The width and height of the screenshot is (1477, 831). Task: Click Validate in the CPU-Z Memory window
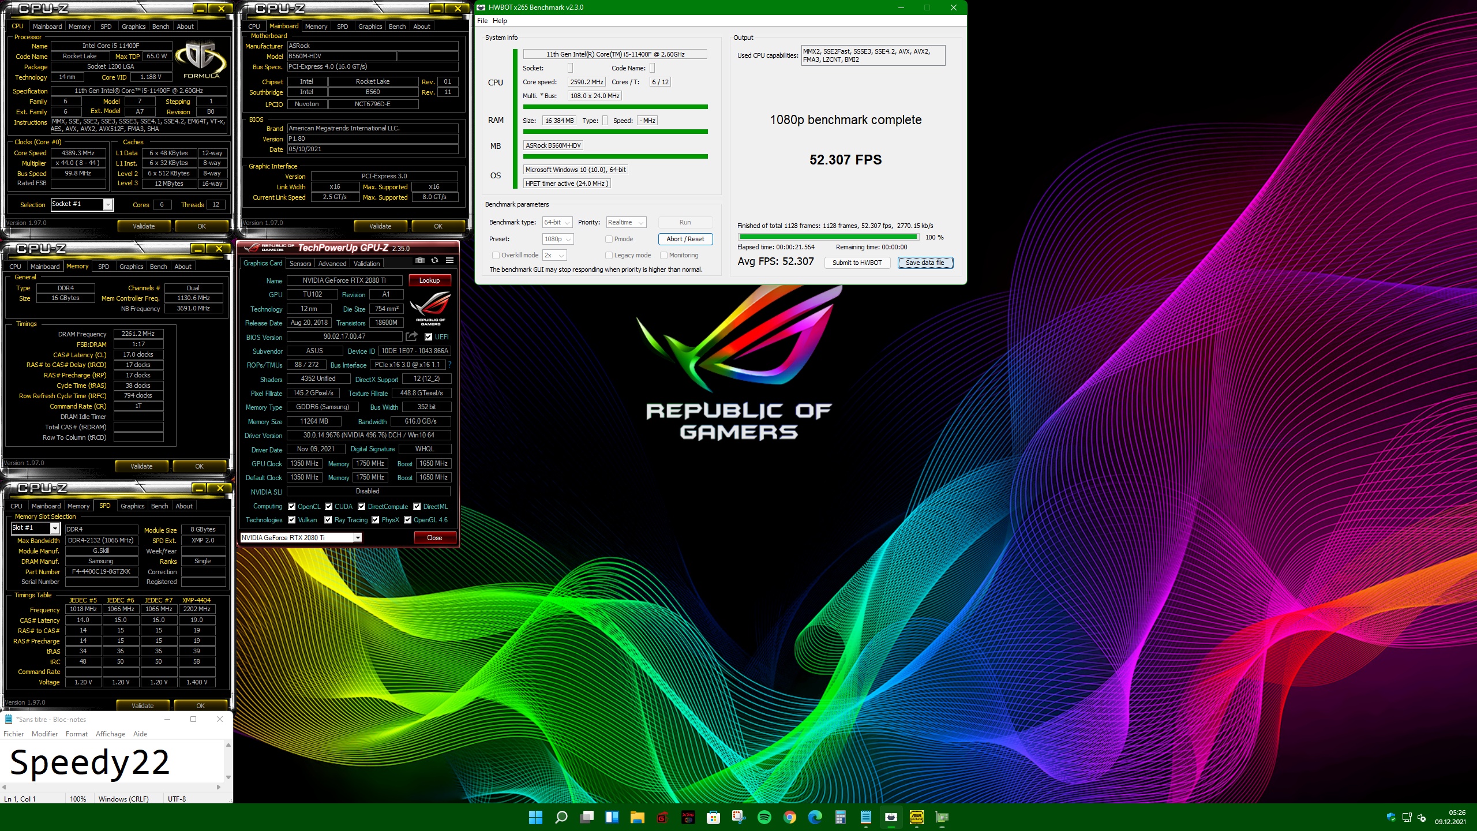tap(141, 466)
